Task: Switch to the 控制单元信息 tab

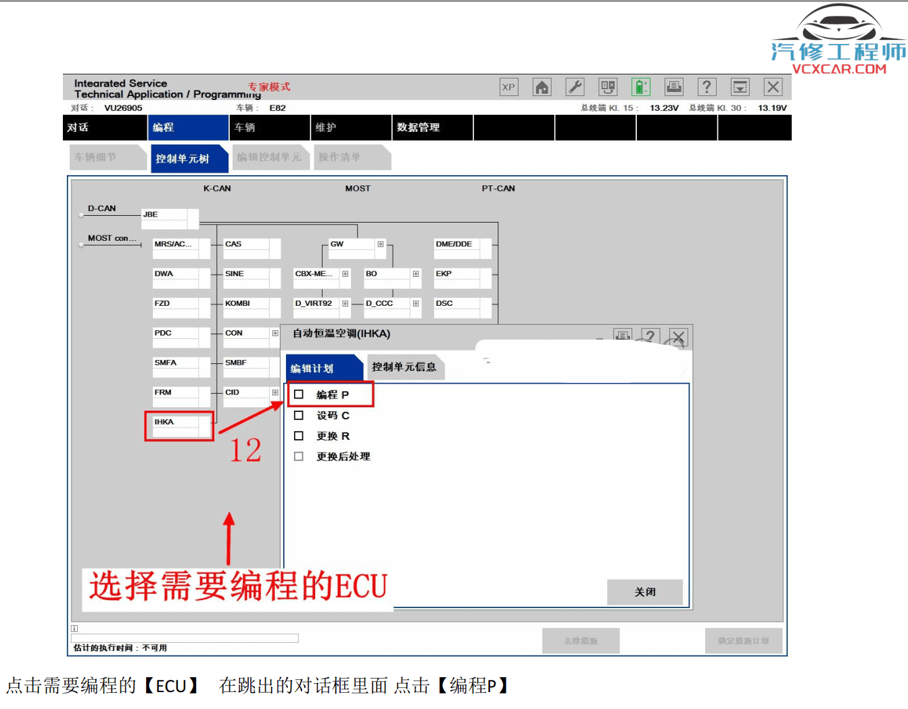Action: tap(405, 367)
